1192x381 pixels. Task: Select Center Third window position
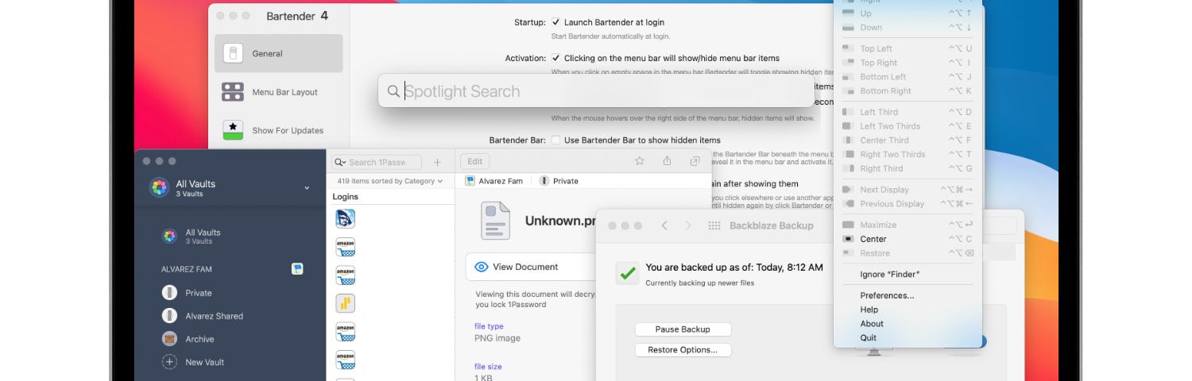[908, 140]
